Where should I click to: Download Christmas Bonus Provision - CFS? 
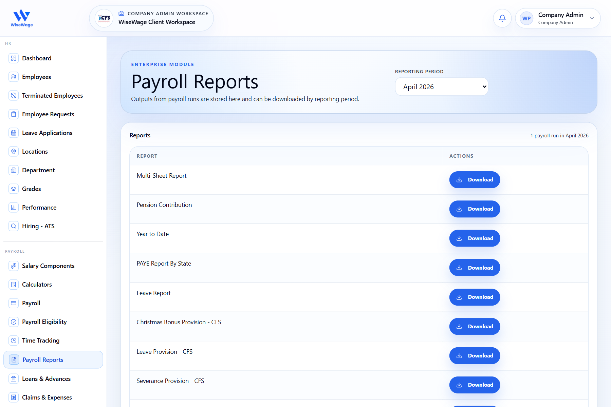tap(475, 326)
